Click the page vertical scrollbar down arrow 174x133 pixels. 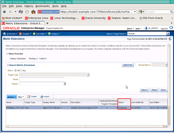tap(169, 124)
